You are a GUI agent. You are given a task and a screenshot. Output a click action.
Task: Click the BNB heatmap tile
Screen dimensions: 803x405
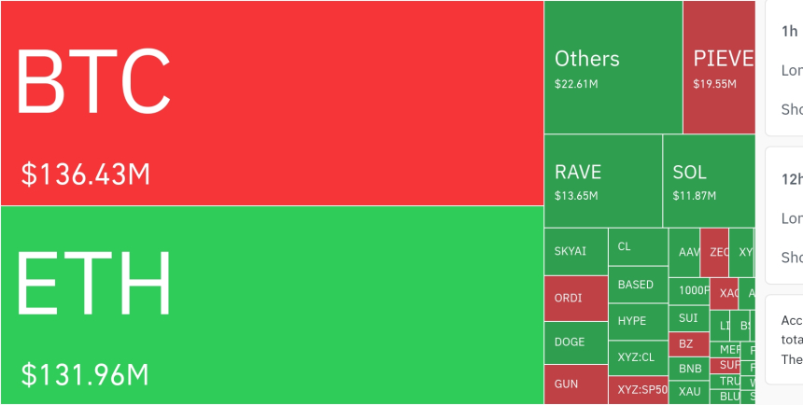688,368
